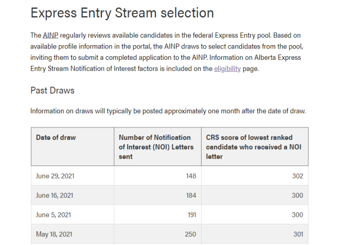Click the Past Draws subheading
This screenshot has width=340, height=245.
pyautogui.click(x=52, y=90)
